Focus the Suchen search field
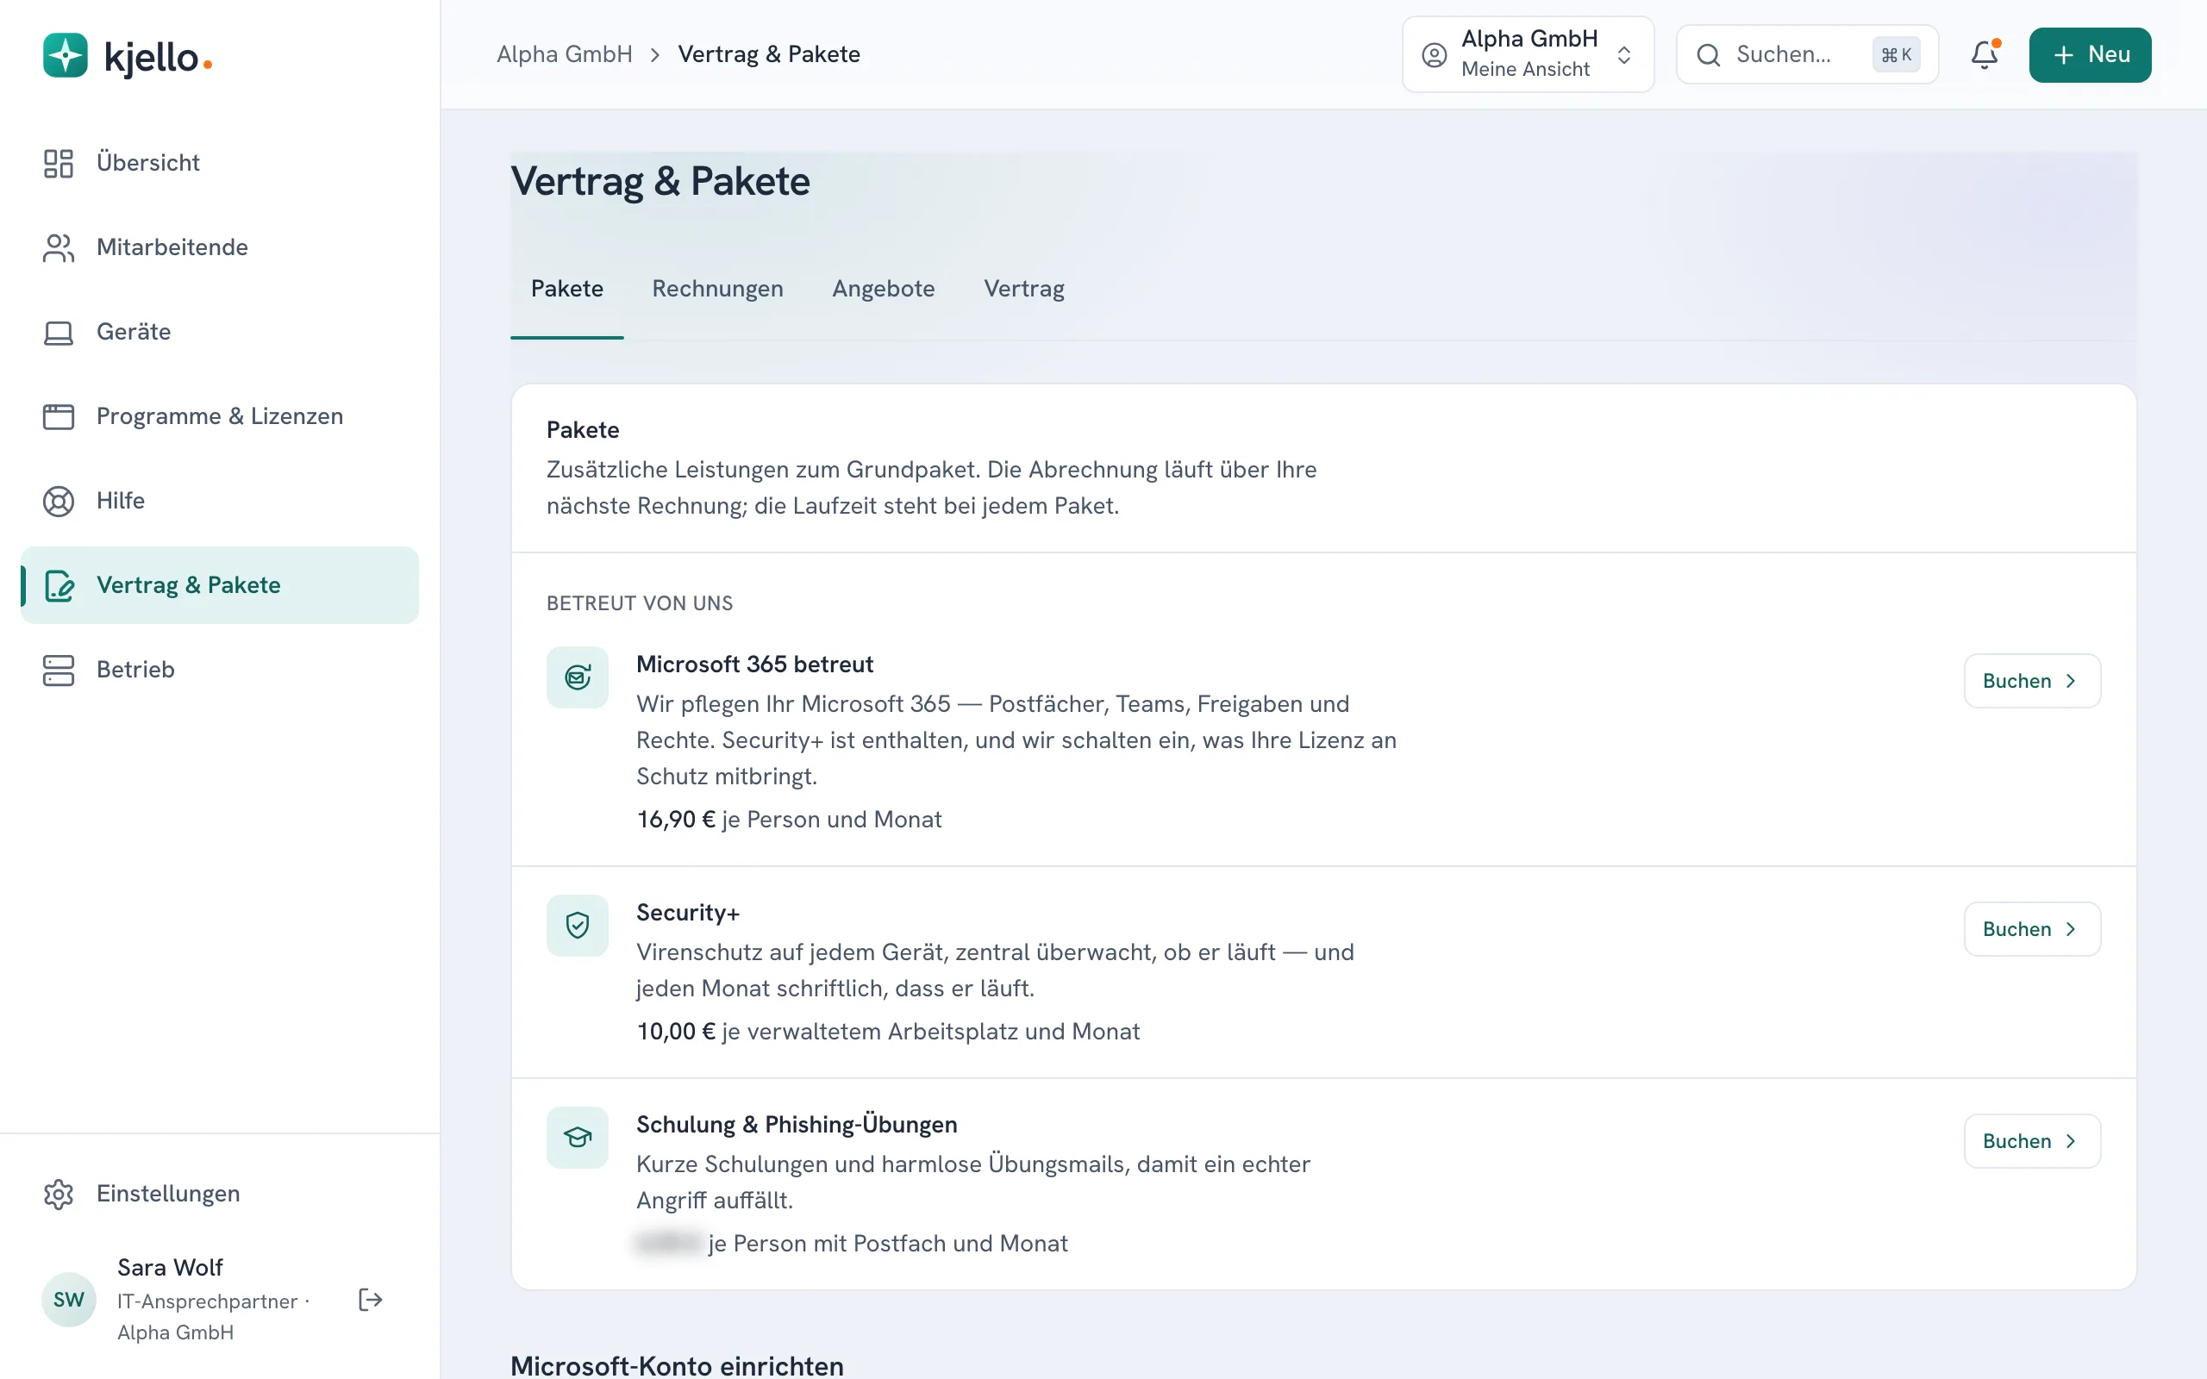 coord(1807,54)
